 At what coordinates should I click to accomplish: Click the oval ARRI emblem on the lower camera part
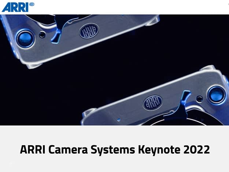152,102
